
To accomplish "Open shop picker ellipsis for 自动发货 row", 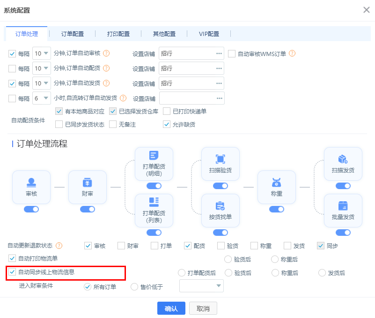I will click(219, 83).
